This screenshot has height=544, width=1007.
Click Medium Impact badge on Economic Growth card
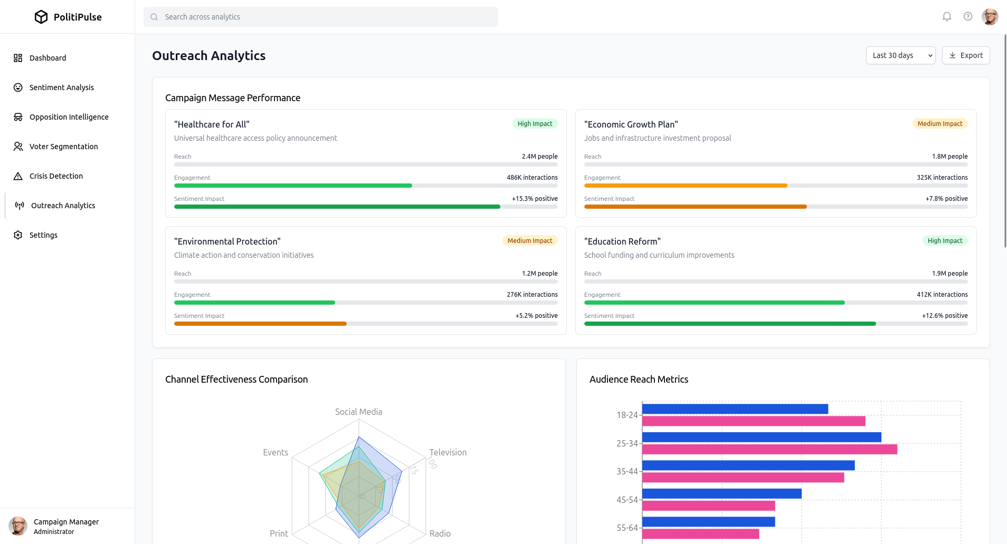pos(940,123)
